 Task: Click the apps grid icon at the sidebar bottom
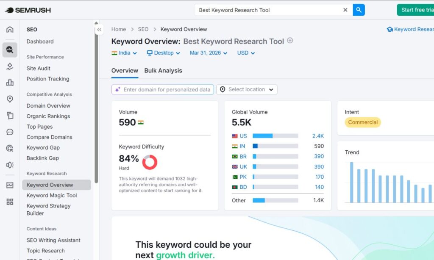9,202
